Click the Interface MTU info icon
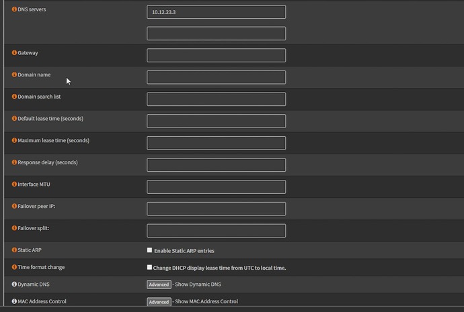Viewport: 464px width, 312px height. pyautogui.click(x=15, y=185)
